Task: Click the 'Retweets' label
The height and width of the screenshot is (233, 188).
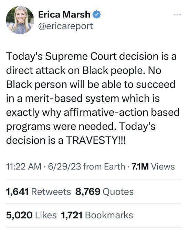Action: 51,191
